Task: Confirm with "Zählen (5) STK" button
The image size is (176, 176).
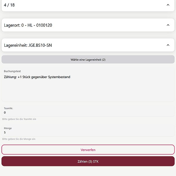Action: pos(88,161)
